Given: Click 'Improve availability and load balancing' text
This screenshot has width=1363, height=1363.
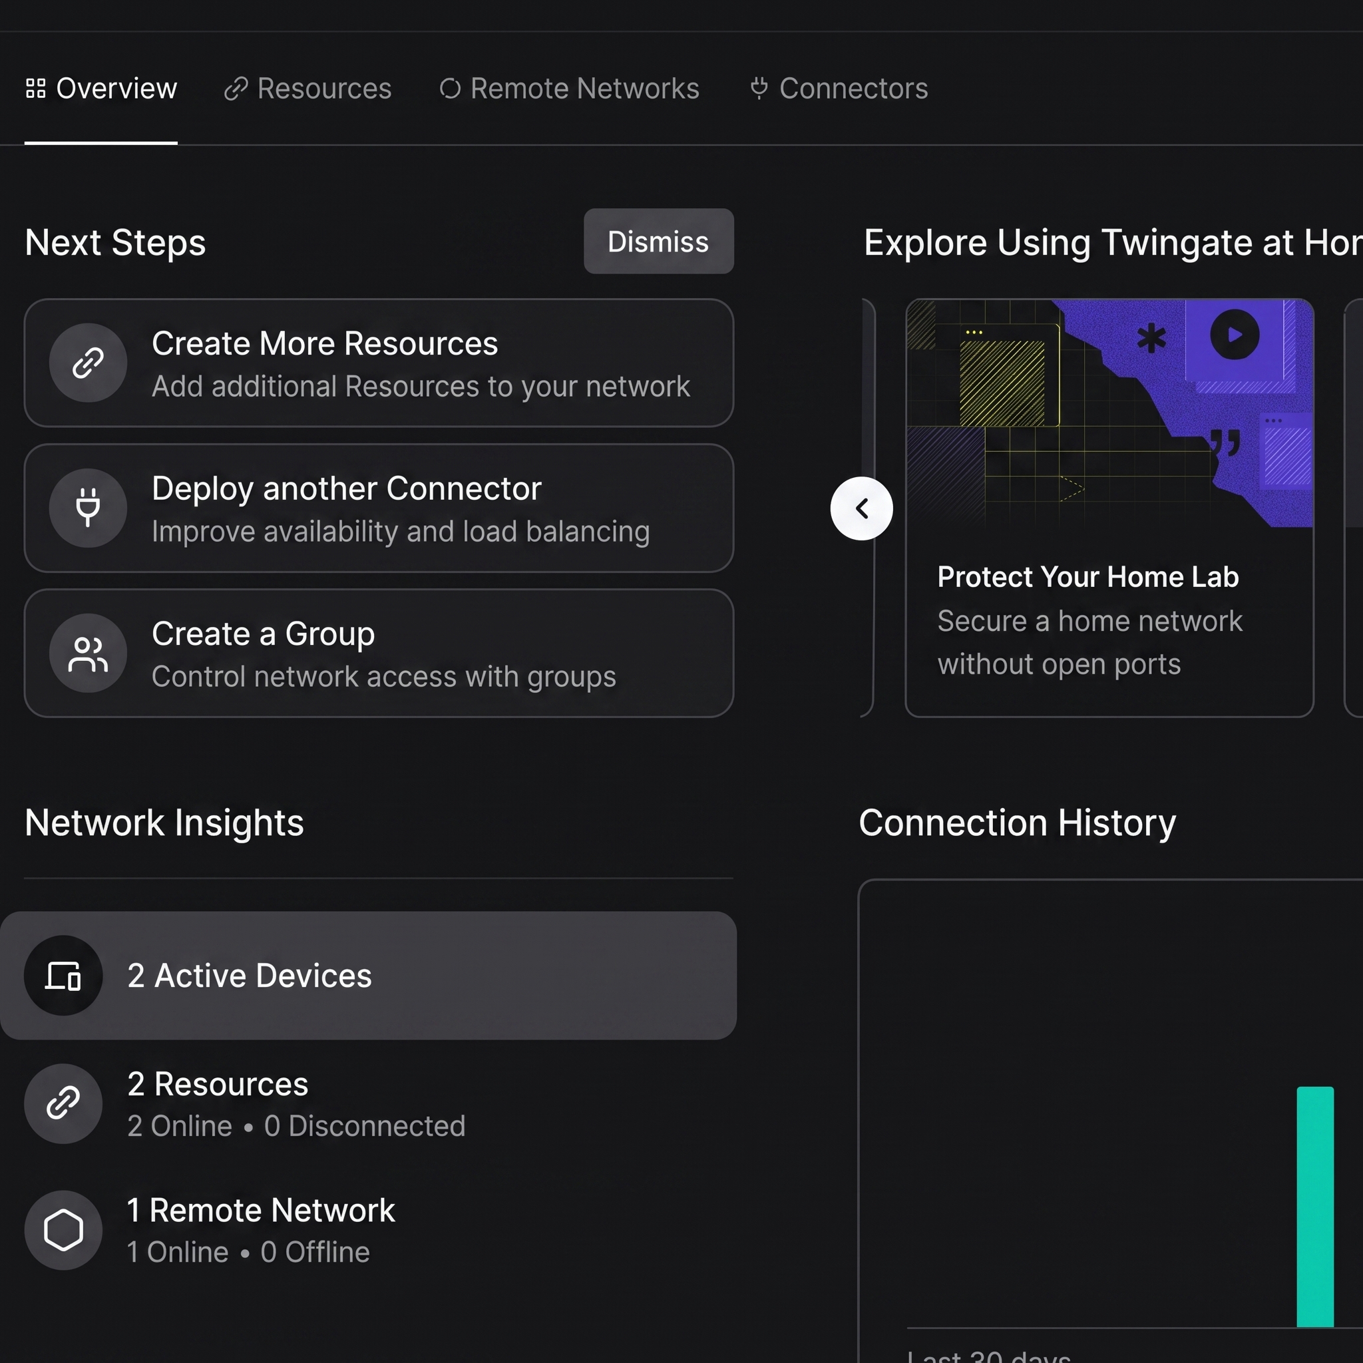Looking at the screenshot, I should point(401,532).
